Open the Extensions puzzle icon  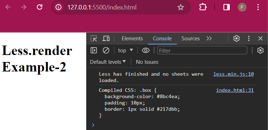pos(203,7)
